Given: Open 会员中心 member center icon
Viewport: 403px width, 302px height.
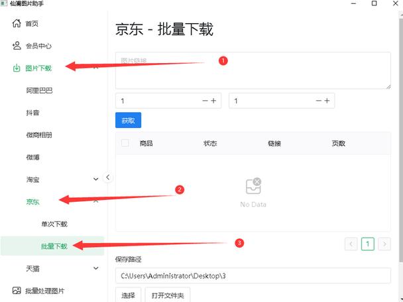Looking at the screenshot, I should [17, 46].
